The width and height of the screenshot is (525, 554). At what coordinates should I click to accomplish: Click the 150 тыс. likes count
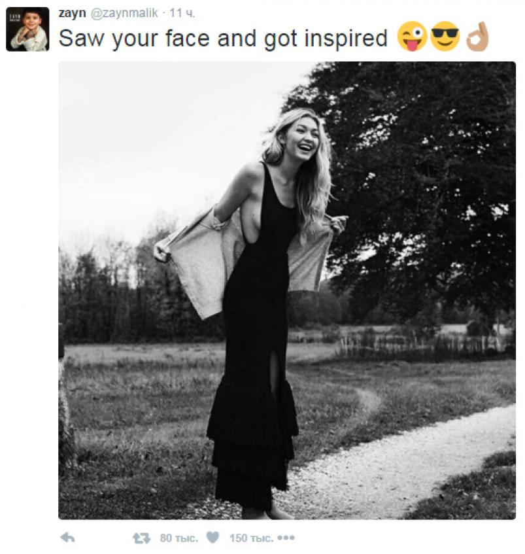click(x=251, y=538)
